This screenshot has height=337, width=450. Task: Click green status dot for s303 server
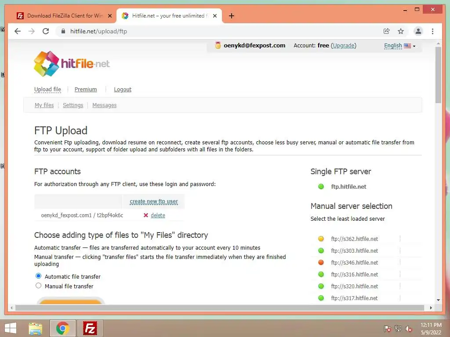click(x=321, y=251)
